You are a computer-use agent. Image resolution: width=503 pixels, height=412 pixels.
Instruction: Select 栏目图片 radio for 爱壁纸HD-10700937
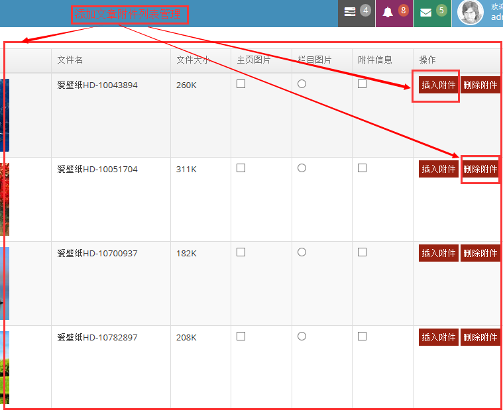coord(302,252)
